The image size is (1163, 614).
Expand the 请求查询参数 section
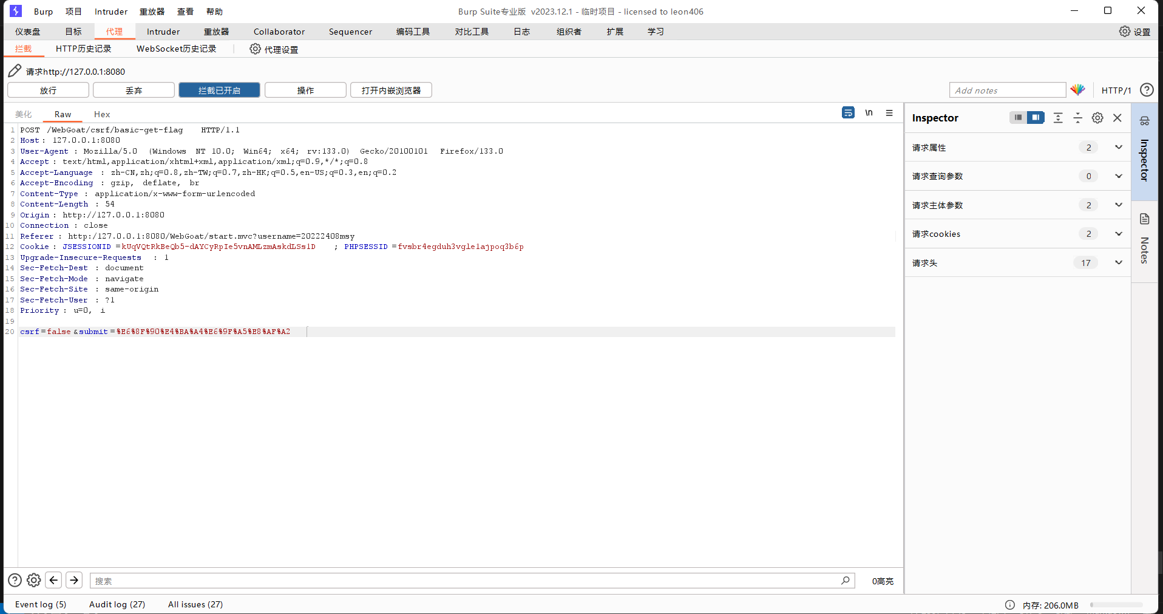(1017, 176)
